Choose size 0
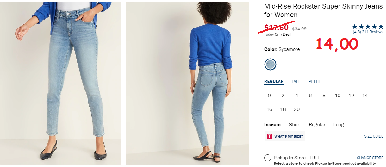 (269, 96)
